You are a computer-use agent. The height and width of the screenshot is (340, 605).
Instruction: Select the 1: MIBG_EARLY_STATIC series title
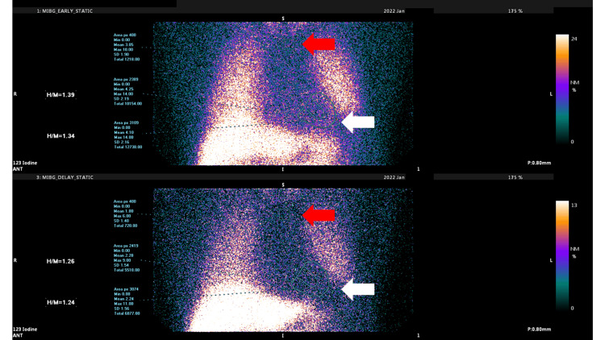click(x=65, y=11)
